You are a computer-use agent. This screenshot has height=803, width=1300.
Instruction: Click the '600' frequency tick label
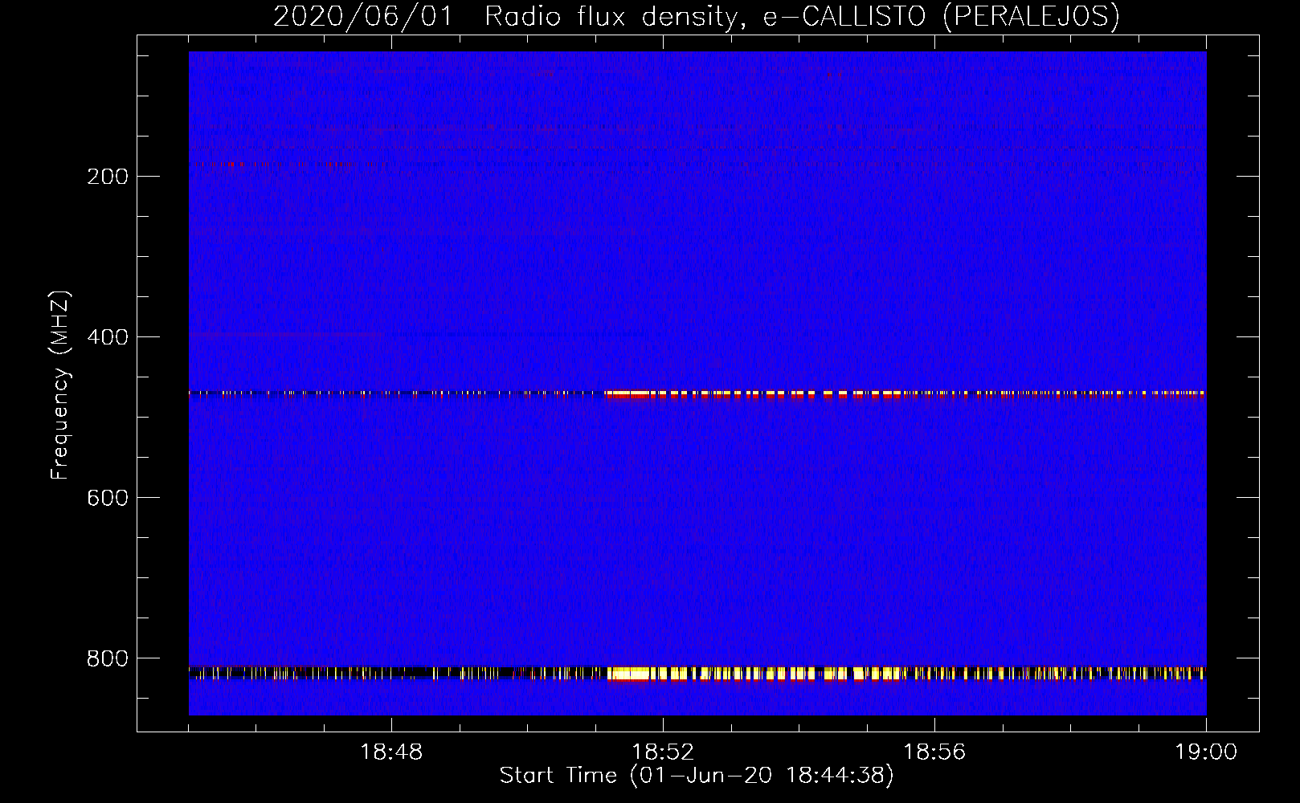click(108, 498)
